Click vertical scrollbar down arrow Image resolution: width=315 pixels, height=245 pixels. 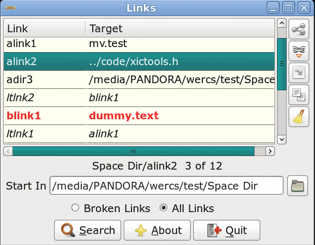tap(282, 139)
